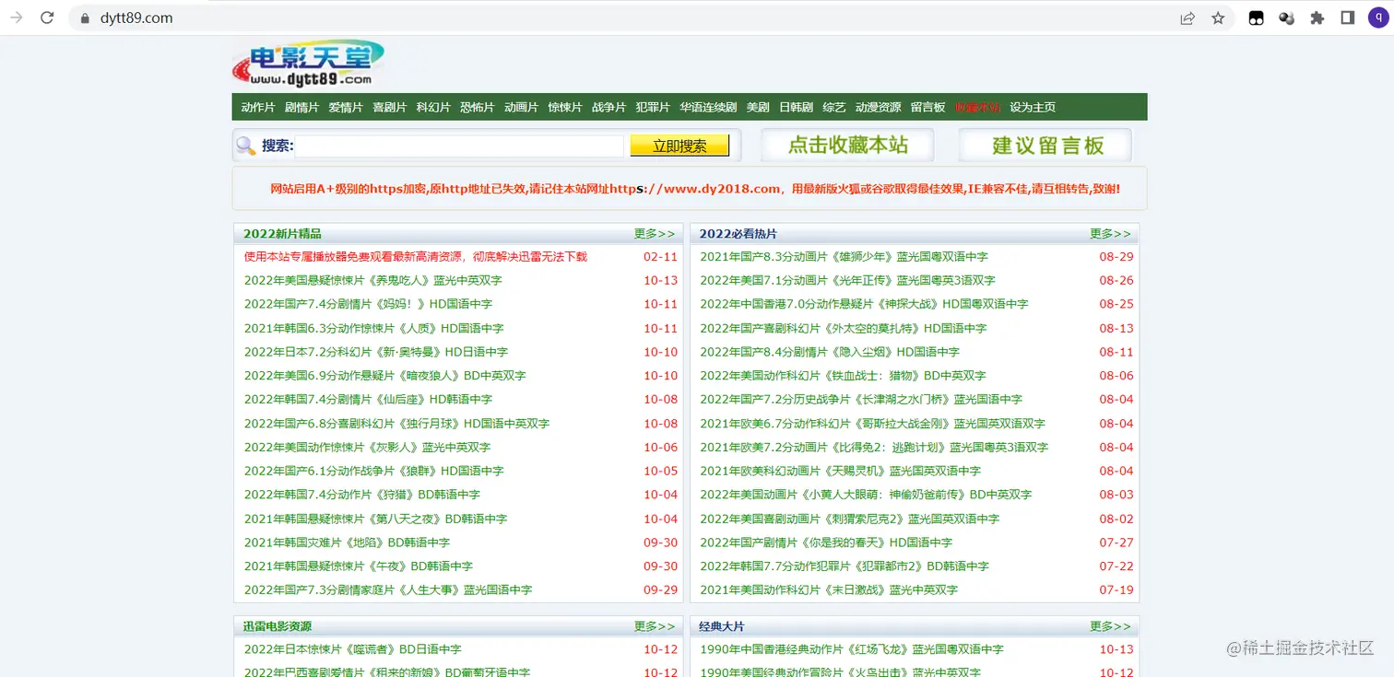Click the 立即搜索 button
The image size is (1394, 677).
pos(679,146)
